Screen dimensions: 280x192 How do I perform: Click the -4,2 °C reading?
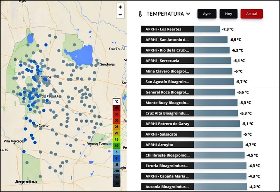pyautogui.click(x=255, y=187)
